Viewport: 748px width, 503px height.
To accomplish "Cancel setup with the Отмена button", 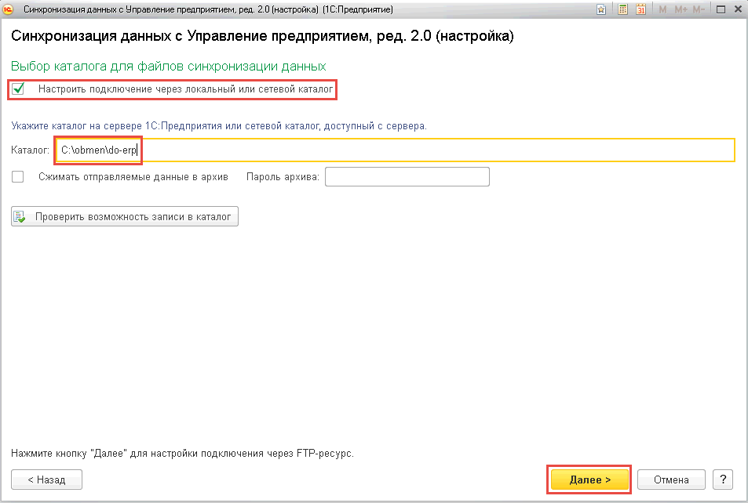I will 671,479.
